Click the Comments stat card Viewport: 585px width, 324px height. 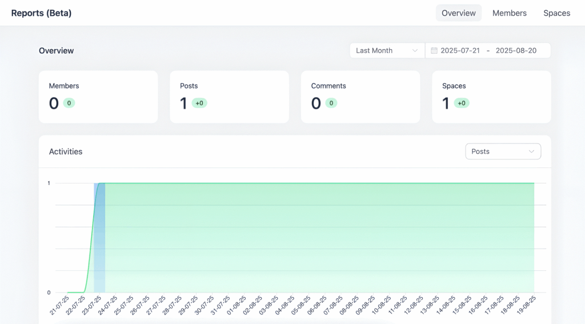pyautogui.click(x=360, y=97)
